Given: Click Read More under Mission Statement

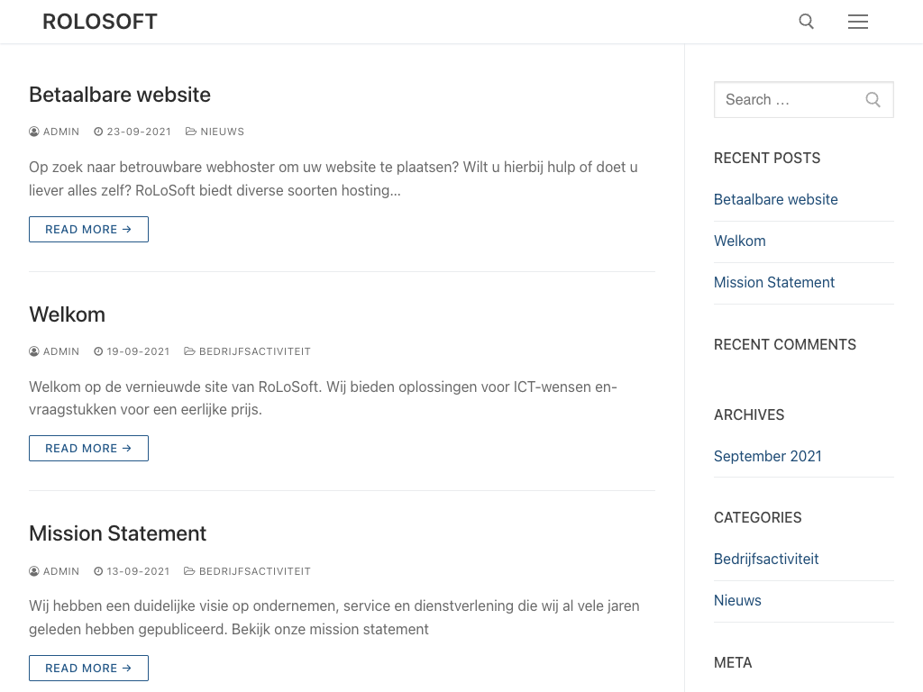Looking at the screenshot, I should [88, 669].
